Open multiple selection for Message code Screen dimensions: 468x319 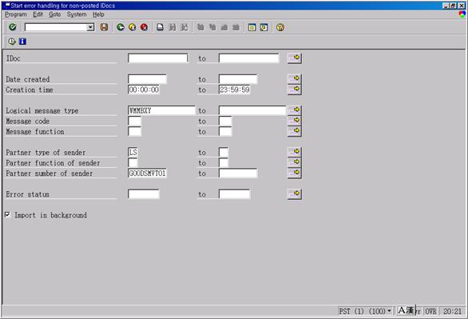click(x=295, y=121)
